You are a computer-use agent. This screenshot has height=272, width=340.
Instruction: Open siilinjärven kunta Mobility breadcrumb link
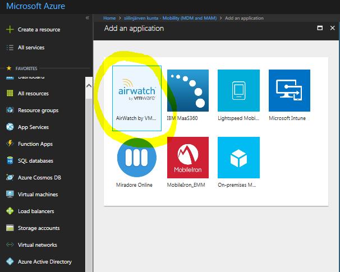(x=170, y=18)
